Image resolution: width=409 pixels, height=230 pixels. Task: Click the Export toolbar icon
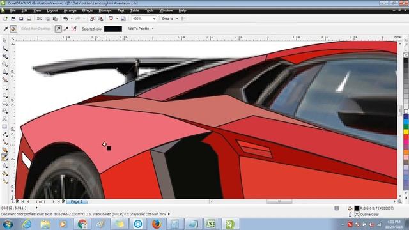pyautogui.click(x=100, y=19)
